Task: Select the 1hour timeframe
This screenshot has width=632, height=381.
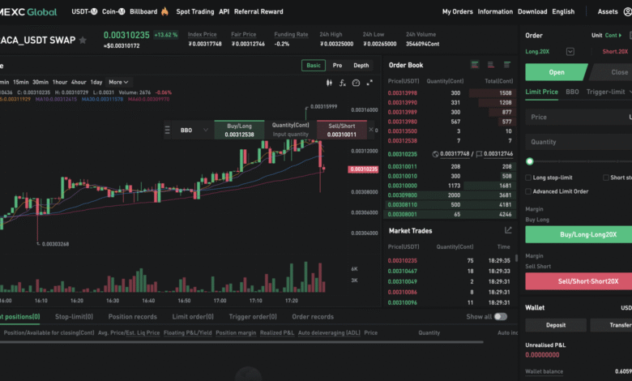Action: [60, 82]
